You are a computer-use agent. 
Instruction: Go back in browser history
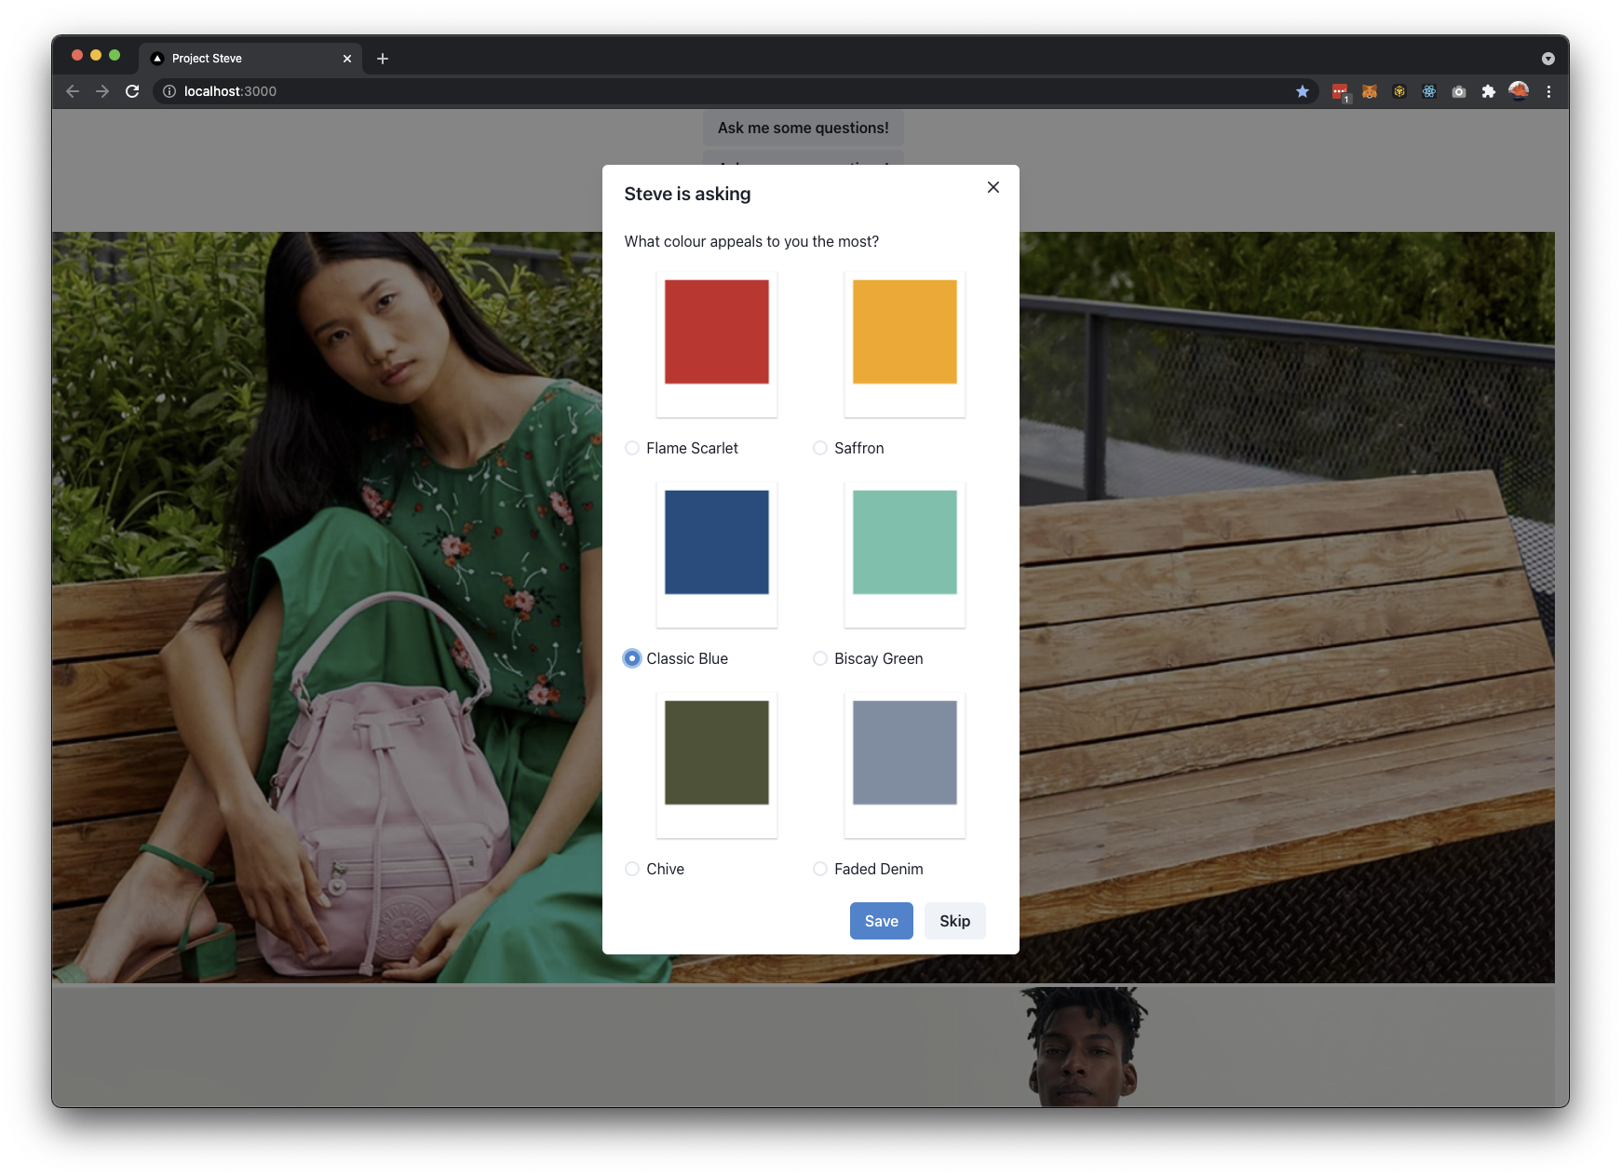pos(73,91)
